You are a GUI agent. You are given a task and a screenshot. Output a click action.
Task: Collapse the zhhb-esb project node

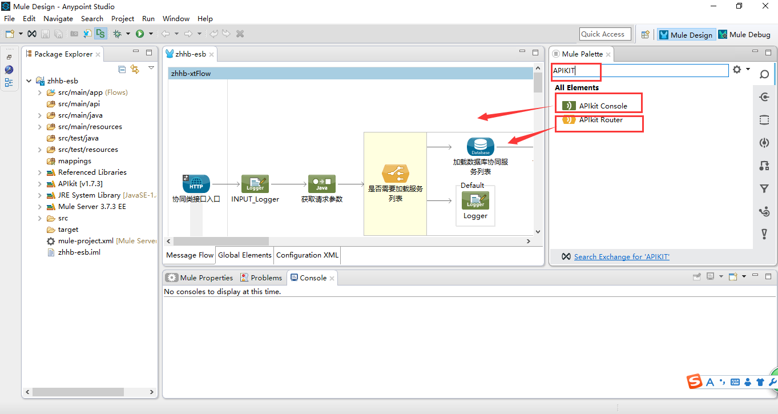29,81
